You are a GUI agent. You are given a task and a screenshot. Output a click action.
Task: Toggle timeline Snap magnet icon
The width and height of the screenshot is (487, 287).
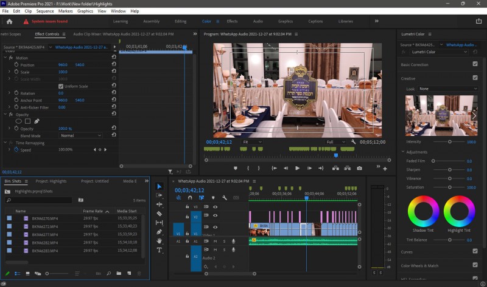(x=190, y=198)
